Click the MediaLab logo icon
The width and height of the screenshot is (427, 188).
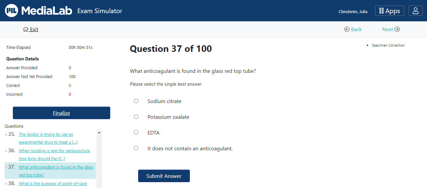click(x=12, y=11)
